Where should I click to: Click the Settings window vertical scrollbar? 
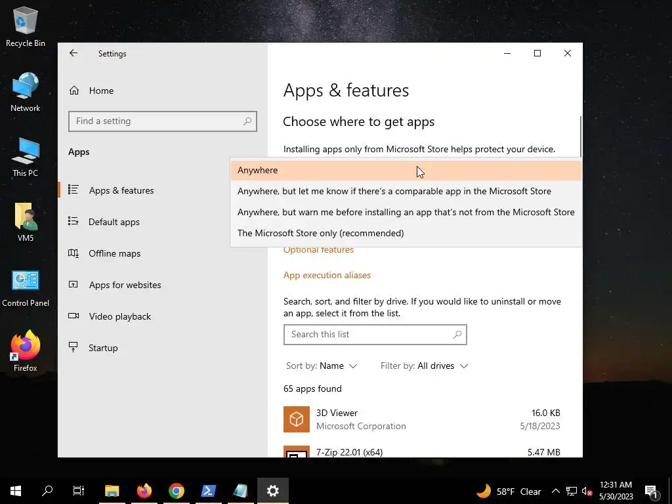[x=581, y=136]
